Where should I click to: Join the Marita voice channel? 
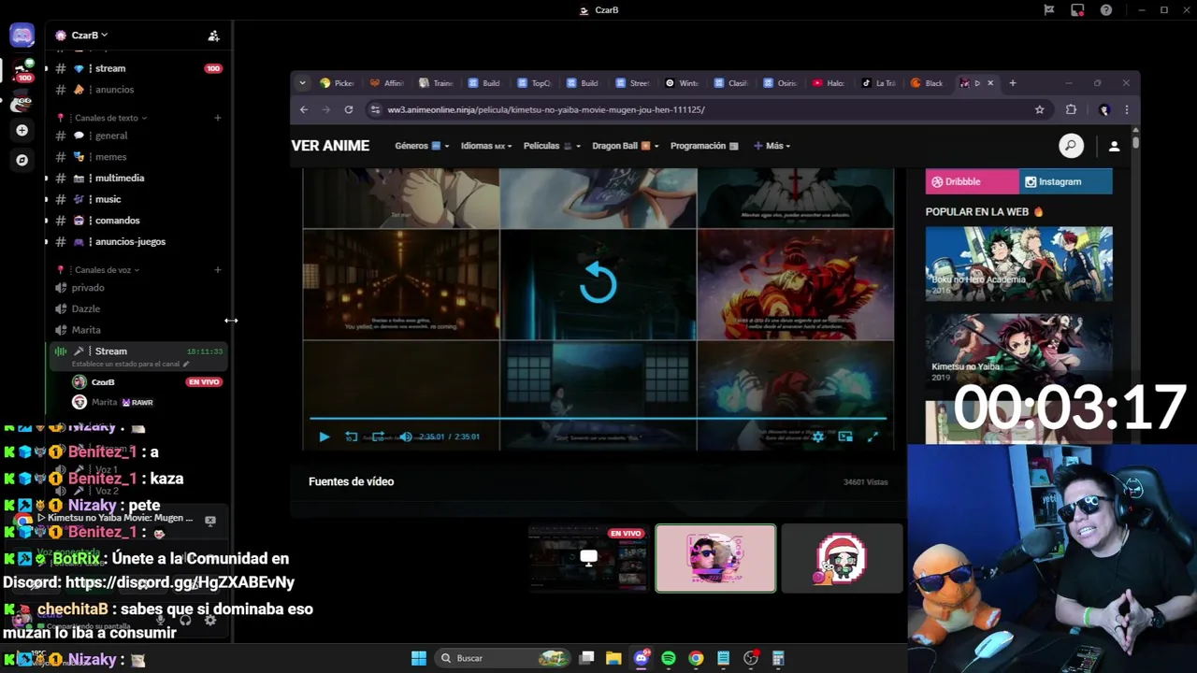(x=86, y=330)
